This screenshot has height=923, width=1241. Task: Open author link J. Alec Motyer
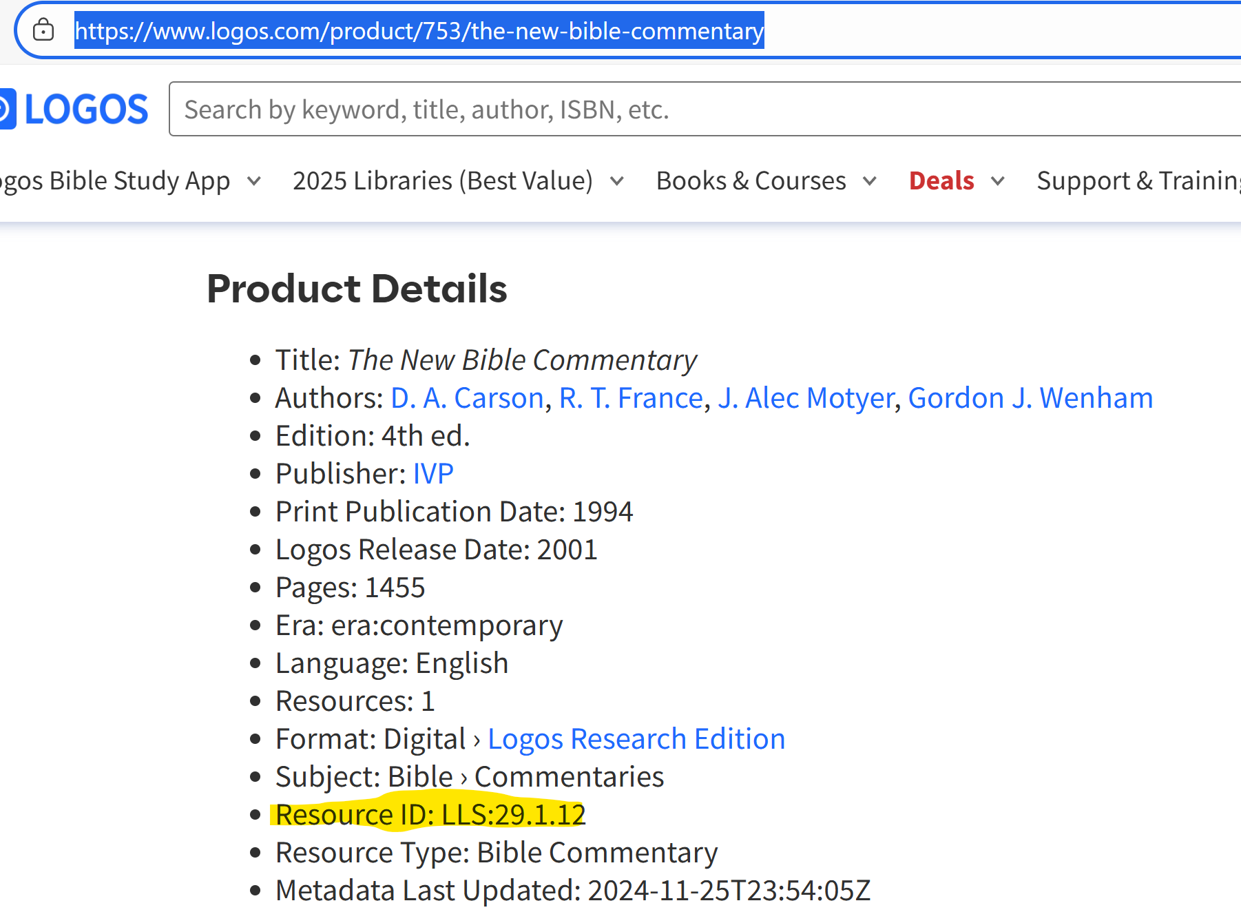[x=806, y=398]
